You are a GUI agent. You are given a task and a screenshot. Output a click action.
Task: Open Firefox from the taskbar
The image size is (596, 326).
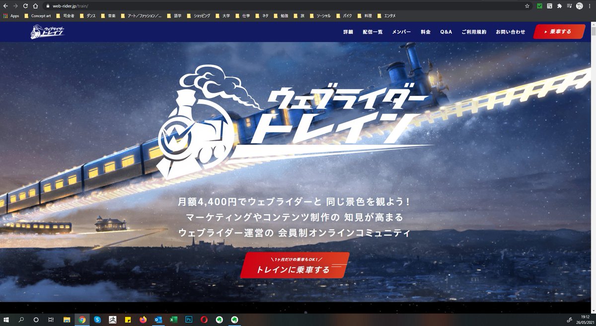[143, 320]
